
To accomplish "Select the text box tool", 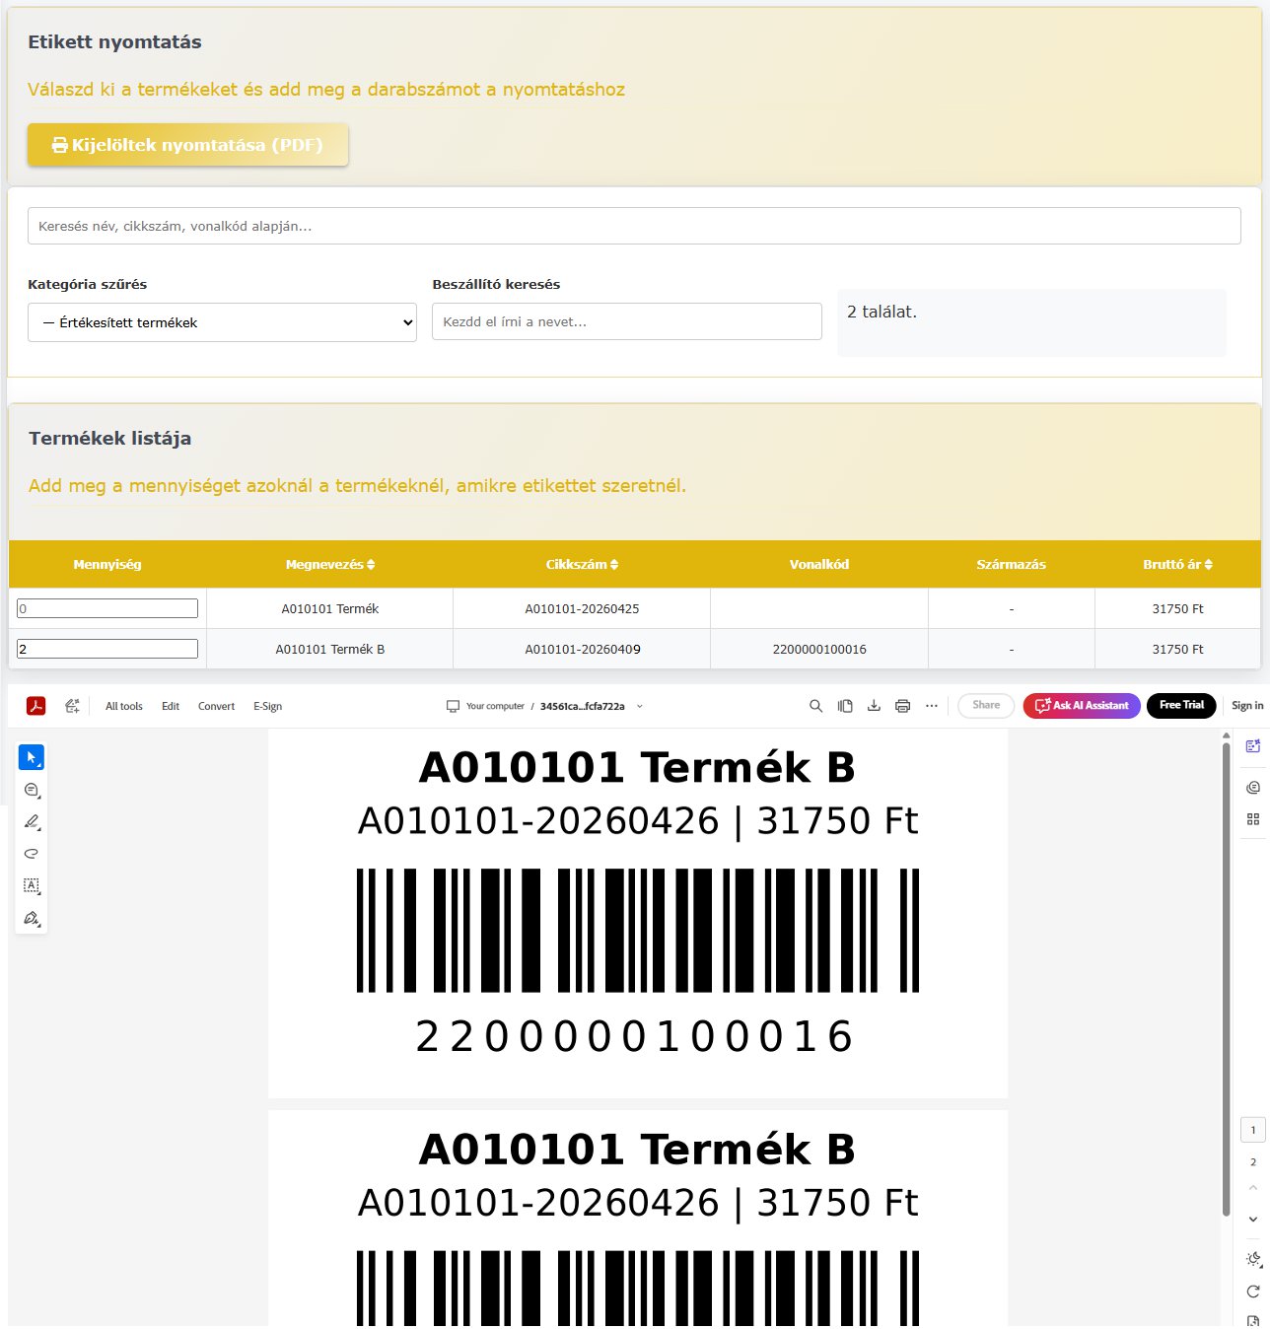I will 32,885.
